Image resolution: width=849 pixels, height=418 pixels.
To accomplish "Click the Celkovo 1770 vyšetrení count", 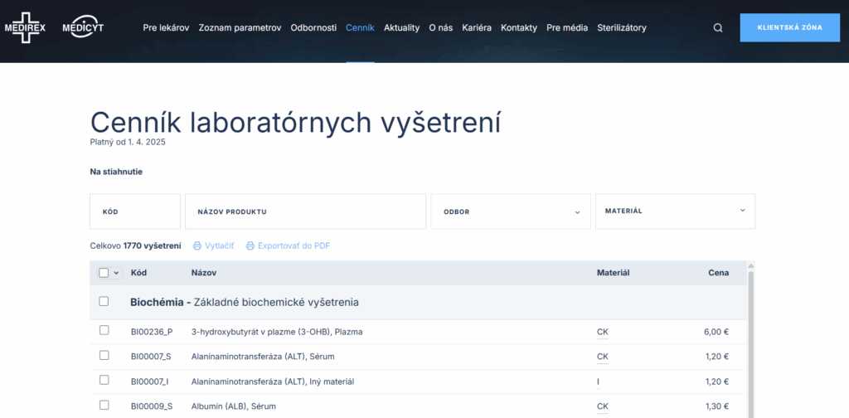I will tap(135, 245).
